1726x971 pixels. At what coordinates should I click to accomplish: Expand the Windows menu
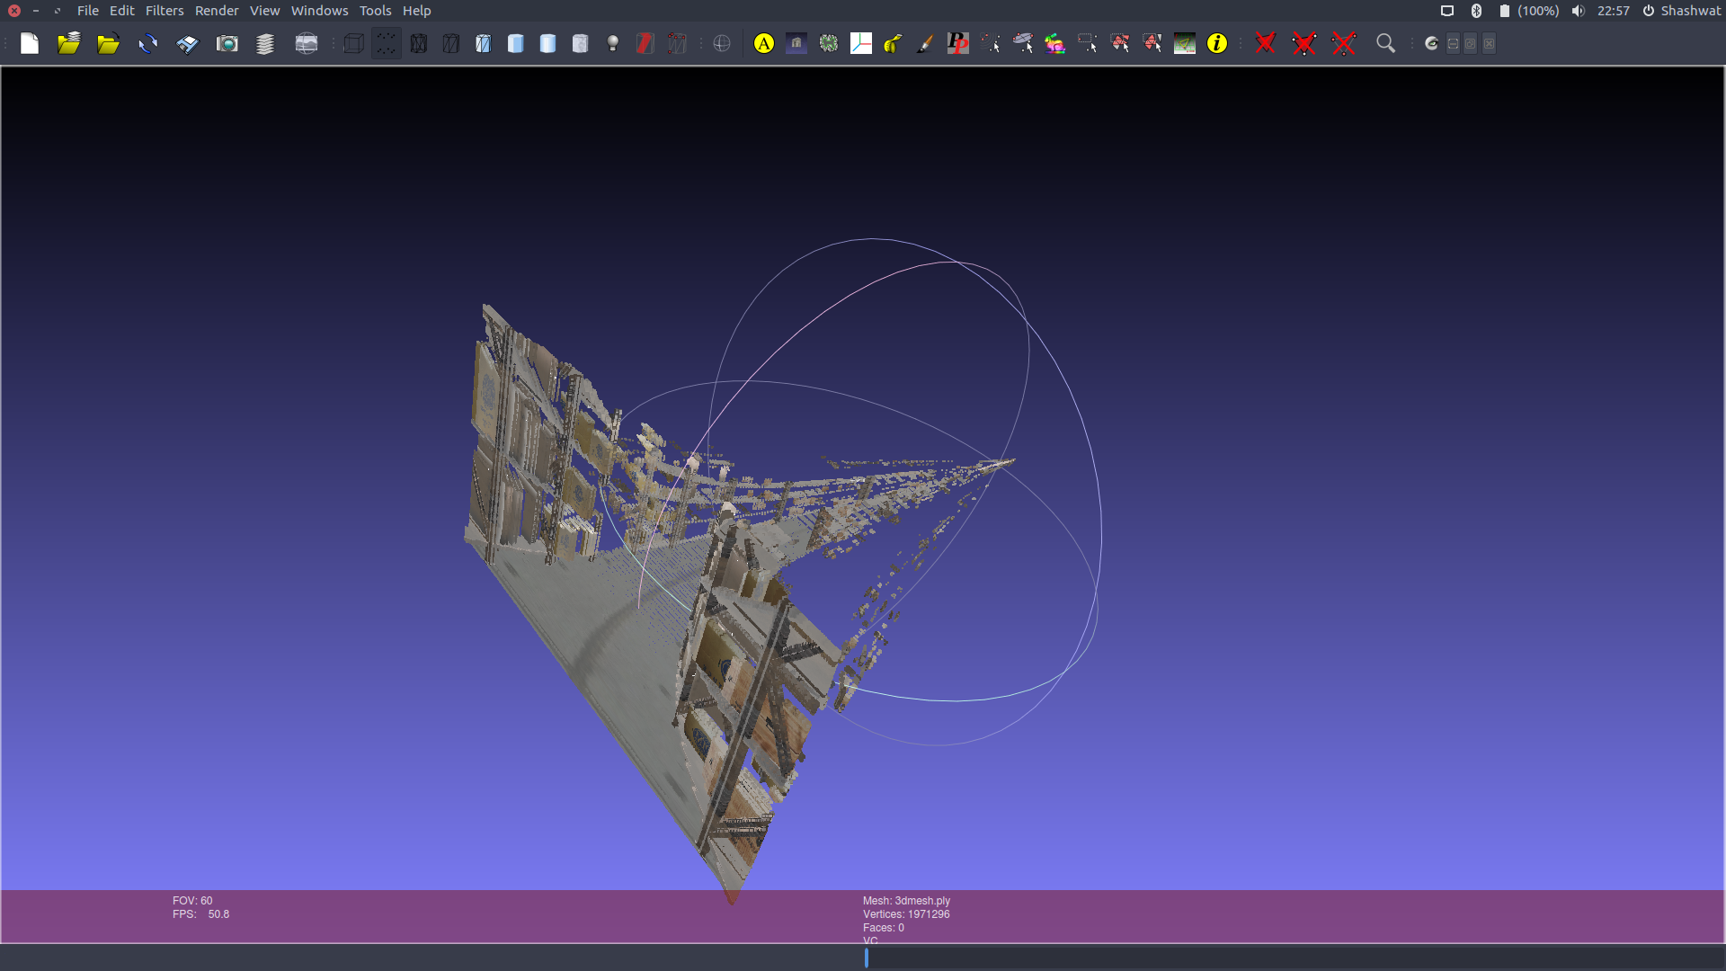[319, 11]
